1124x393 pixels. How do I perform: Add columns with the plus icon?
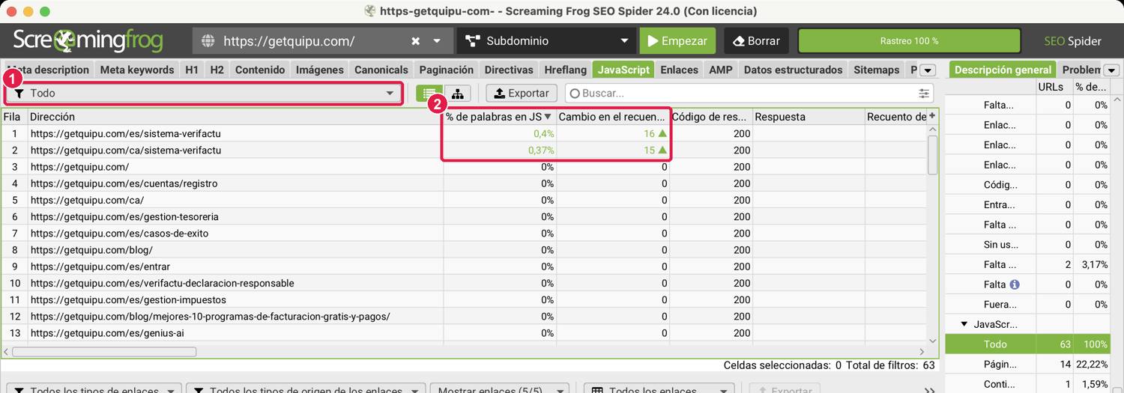[932, 116]
